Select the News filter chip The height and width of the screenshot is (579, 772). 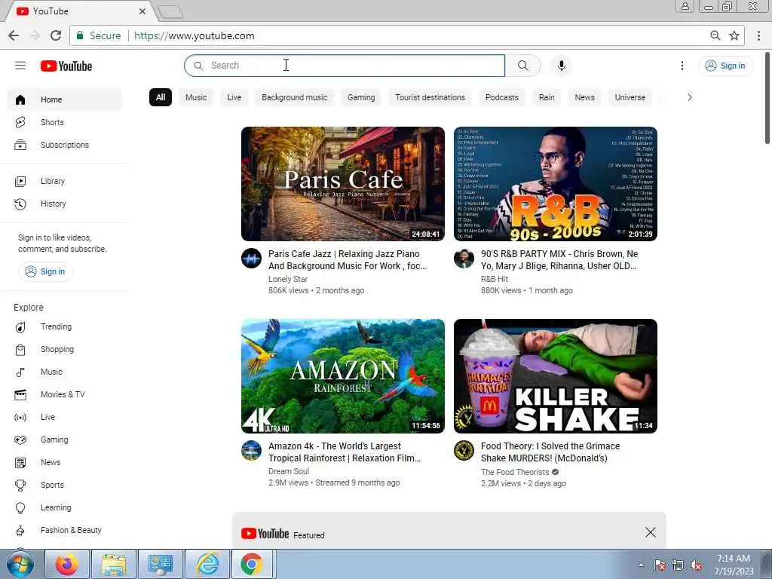pyautogui.click(x=585, y=97)
